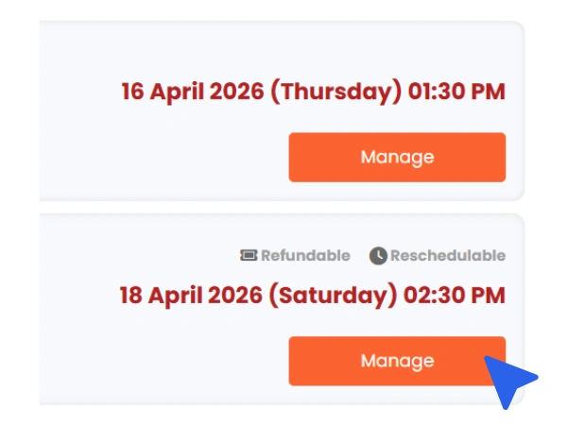The image size is (567, 425).
Task: Click the gap between the two booking cards
Action: click(283, 207)
